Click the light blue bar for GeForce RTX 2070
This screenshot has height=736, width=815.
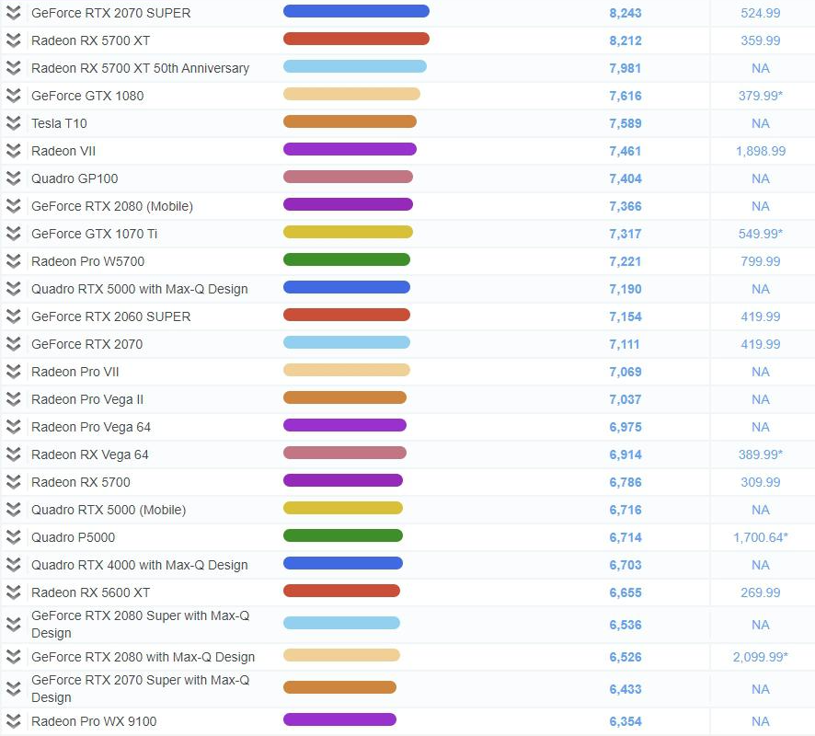point(347,342)
